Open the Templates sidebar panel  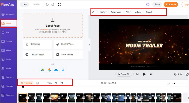pyautogui.click(x=8, y=14)
